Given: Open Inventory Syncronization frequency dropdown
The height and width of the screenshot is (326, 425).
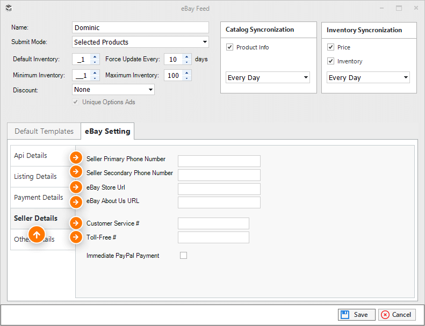Looking at the screenshot, I should (x=368, y=77).
